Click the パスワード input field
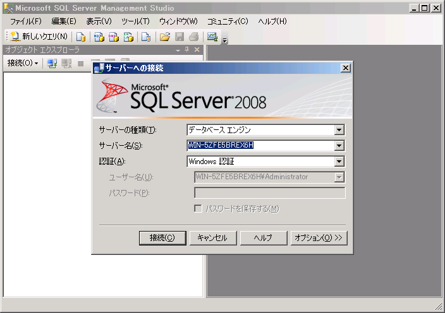This screenshot has height=313, width=445. click(270, 193)
